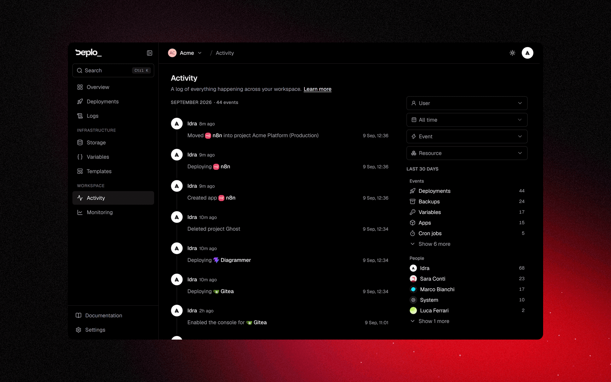Filter by Backups events archive icon
The image size is (611, 382).
(413, 202)
